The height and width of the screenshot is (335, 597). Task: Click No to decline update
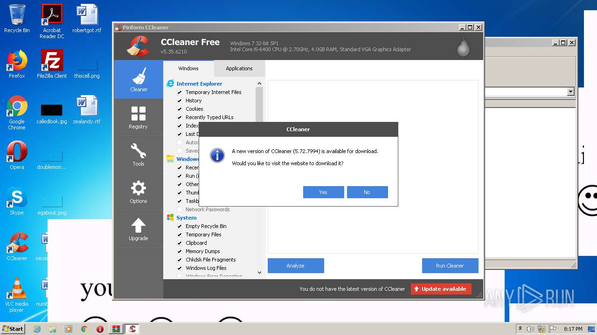click(367, 192)
